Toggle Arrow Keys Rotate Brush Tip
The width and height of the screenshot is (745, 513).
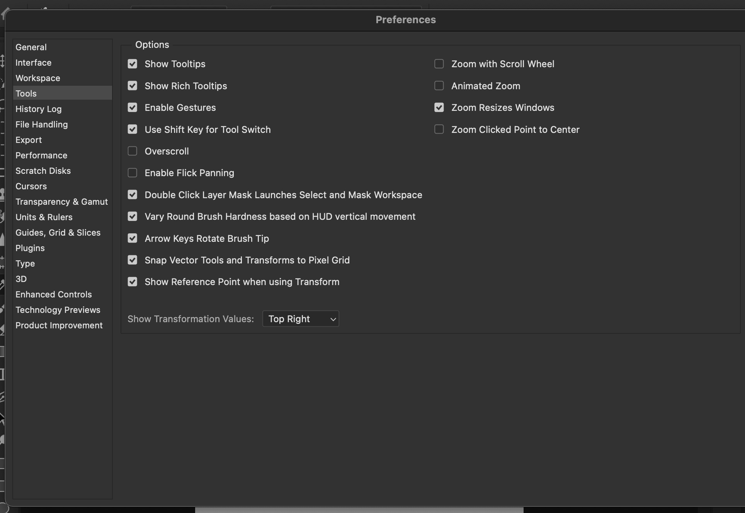click(133, 238)
